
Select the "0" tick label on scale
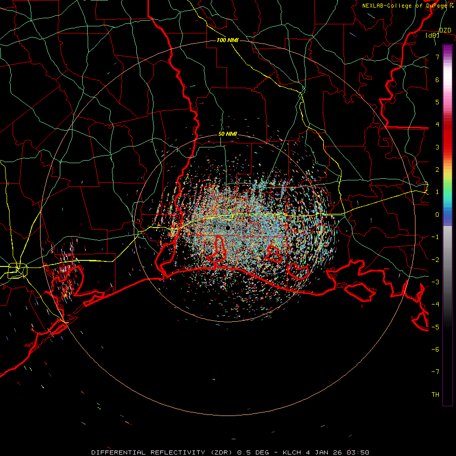437,215
